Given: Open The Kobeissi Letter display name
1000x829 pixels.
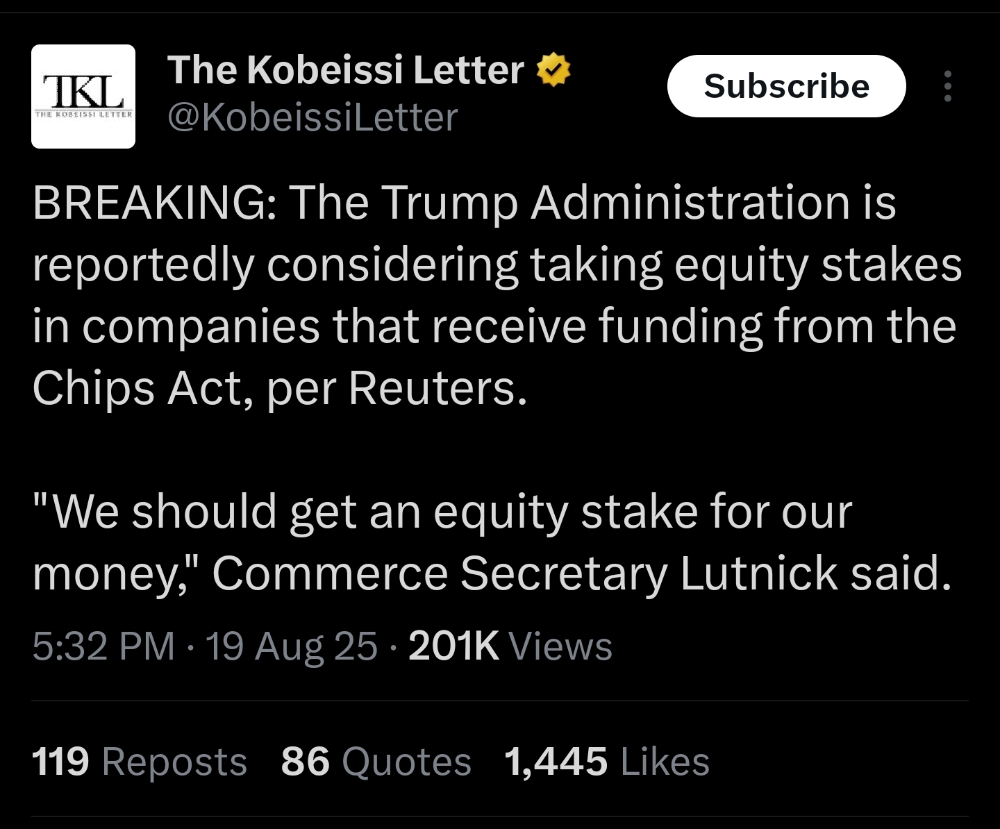Looking at the screenshot, I should (346, 70).
